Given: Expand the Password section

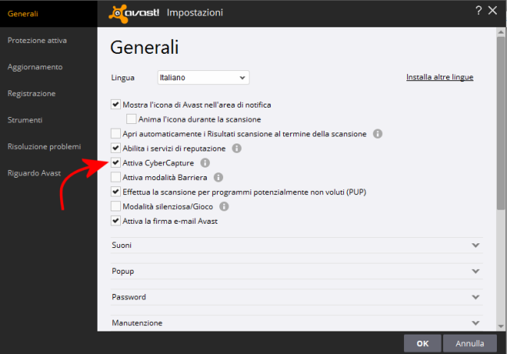Looking at the screenshot, I should tap(296, 297).
